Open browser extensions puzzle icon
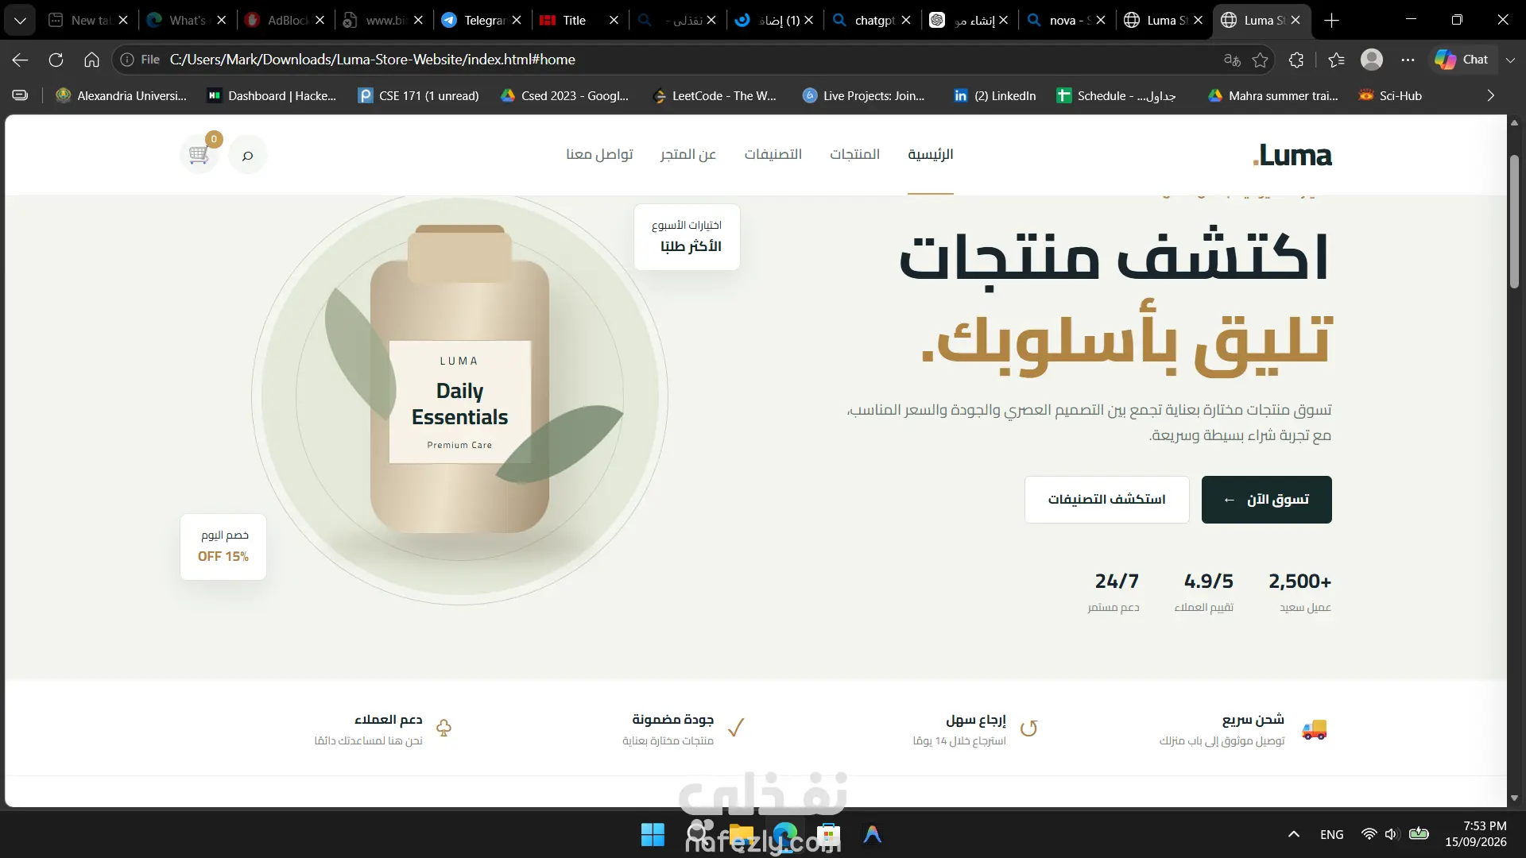1526x858 pixels. 1296,60
